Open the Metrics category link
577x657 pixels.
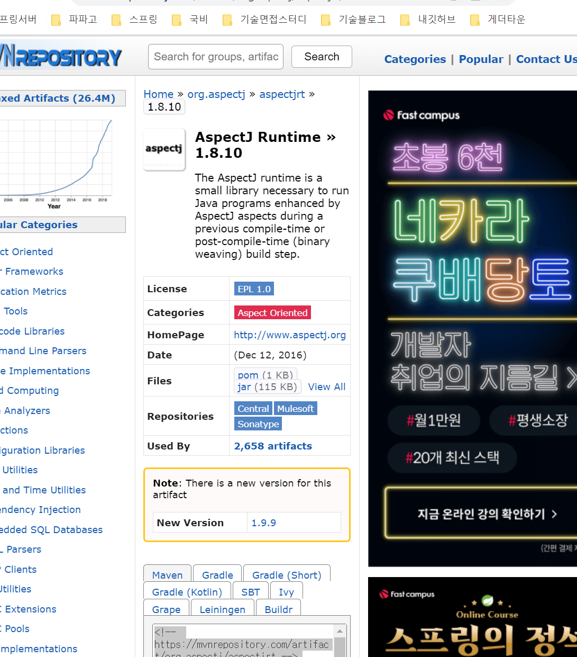click(x=33, y=292)
